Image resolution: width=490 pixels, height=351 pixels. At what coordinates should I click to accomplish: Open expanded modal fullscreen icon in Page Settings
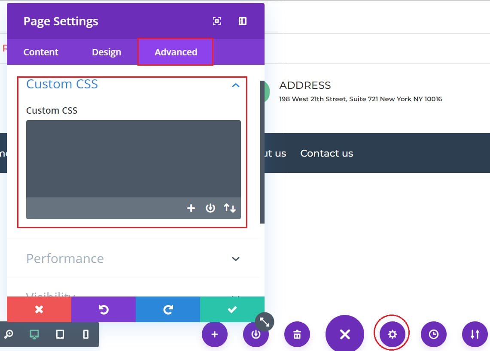(x=216, y=21)
